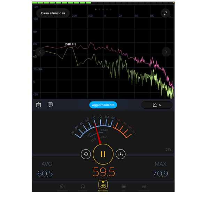Viewport: 209px width, 209px height.
Task: Open the A-weighting selector
Action: tap(157, 105)
